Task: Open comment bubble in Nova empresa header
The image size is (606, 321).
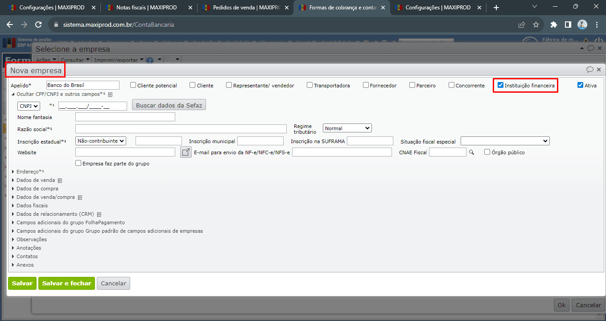Action: pos(590,70)
